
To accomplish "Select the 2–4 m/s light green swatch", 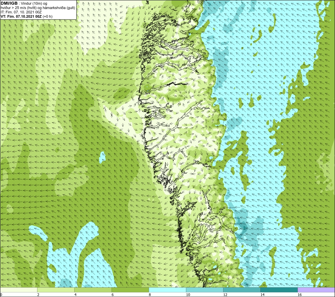I will [x=56, y=290].
